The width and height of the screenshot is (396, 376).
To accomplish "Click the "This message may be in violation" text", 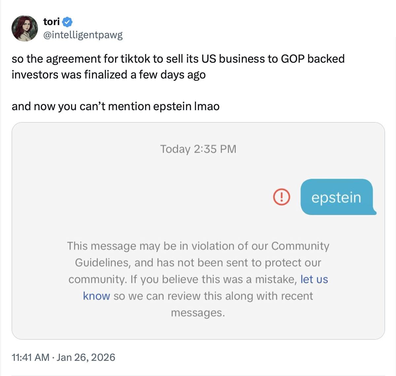I will (132, 246).
